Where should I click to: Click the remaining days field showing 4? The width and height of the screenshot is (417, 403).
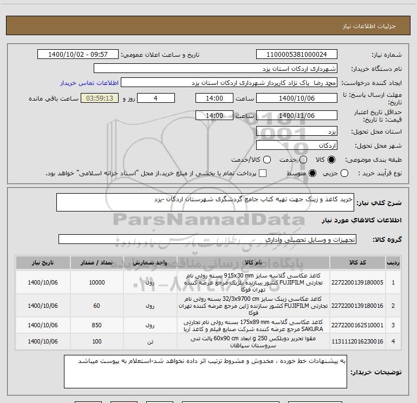156,98
